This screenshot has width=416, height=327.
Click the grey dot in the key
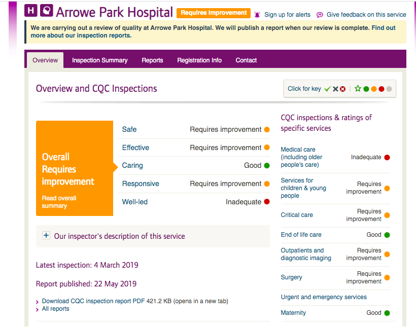389,89
